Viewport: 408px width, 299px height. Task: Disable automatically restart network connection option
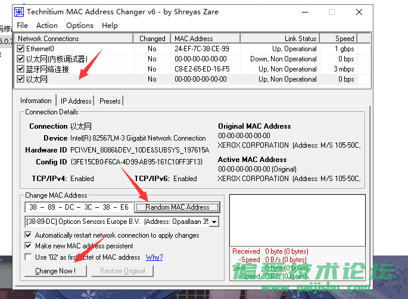point(29,235)
